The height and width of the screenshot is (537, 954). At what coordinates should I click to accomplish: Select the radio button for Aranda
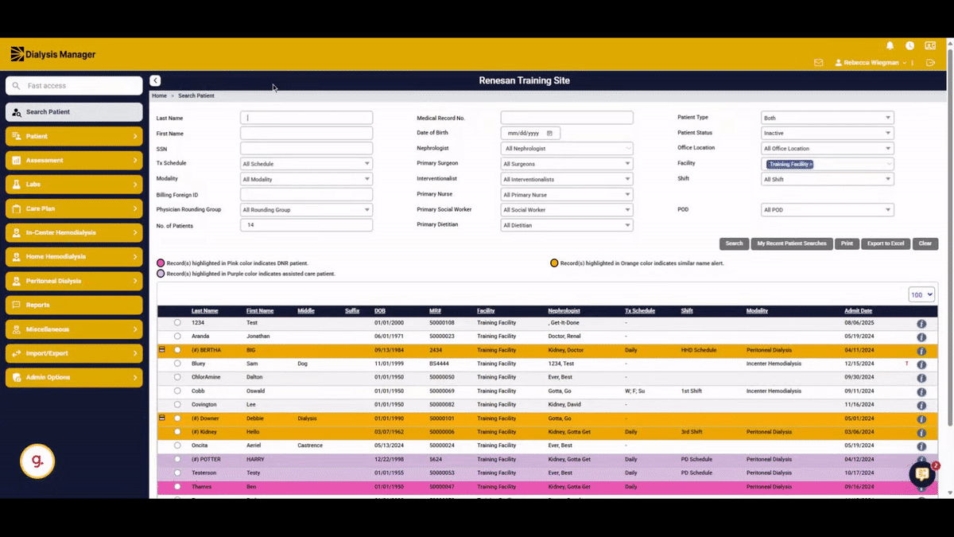pyautogui.click(x=177, y=337)
